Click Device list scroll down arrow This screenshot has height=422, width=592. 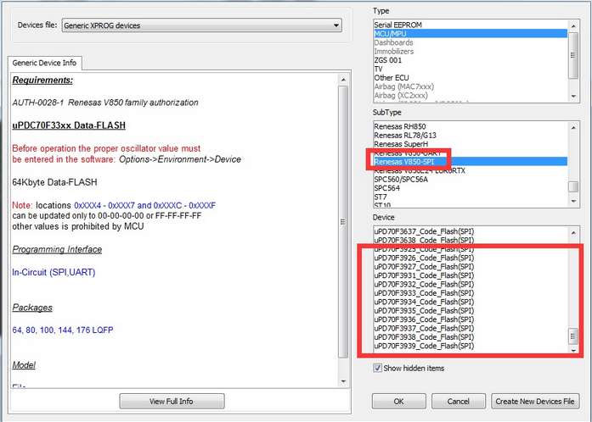573,351
